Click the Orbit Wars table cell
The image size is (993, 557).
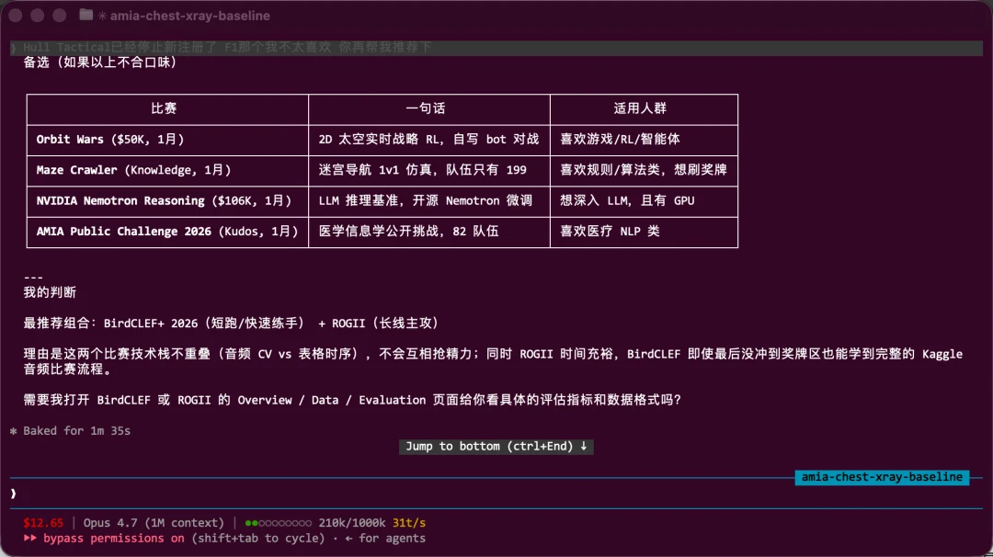point(167,140)
